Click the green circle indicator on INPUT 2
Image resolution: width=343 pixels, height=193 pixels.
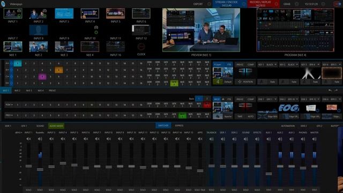tap(45, 16)
